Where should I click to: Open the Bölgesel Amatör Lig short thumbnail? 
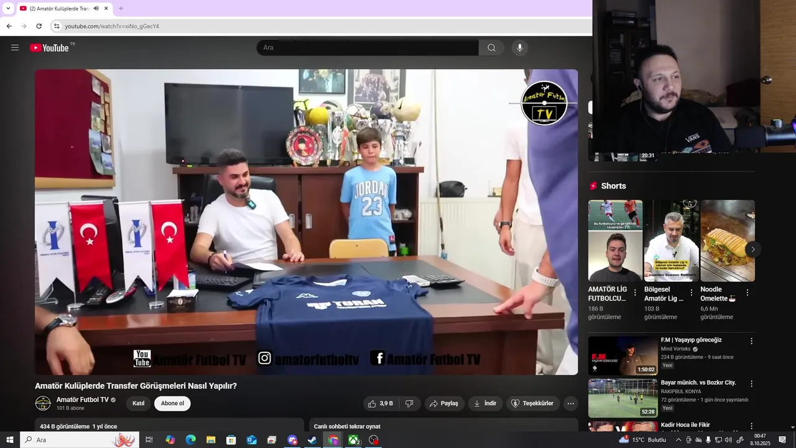672,241
